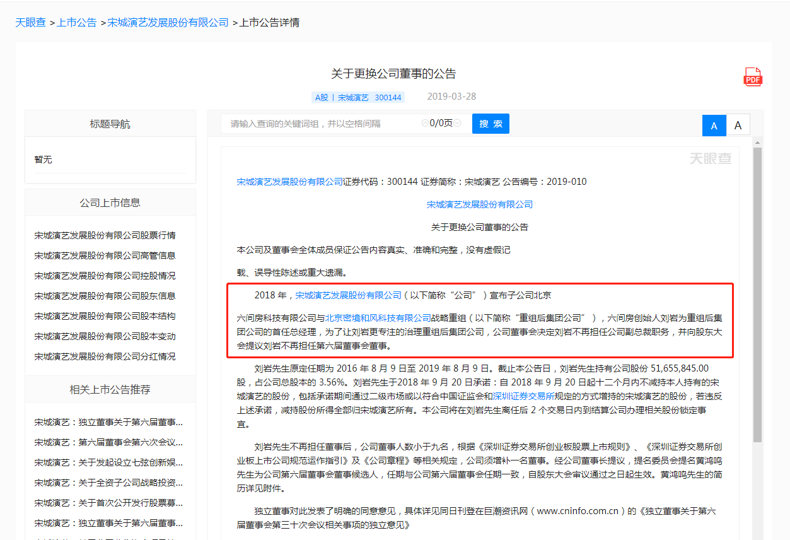Click the 0/0页 page counter

pyautogui.click(x=441, y=123)
